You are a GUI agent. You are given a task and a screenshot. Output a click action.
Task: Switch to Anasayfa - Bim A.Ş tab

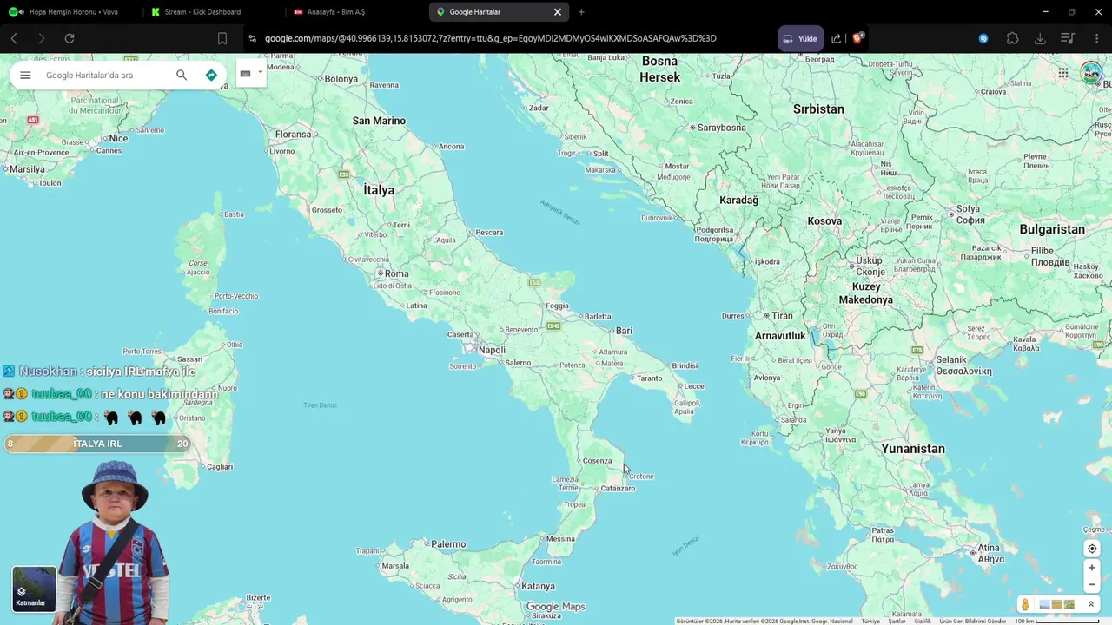[354, 12]
